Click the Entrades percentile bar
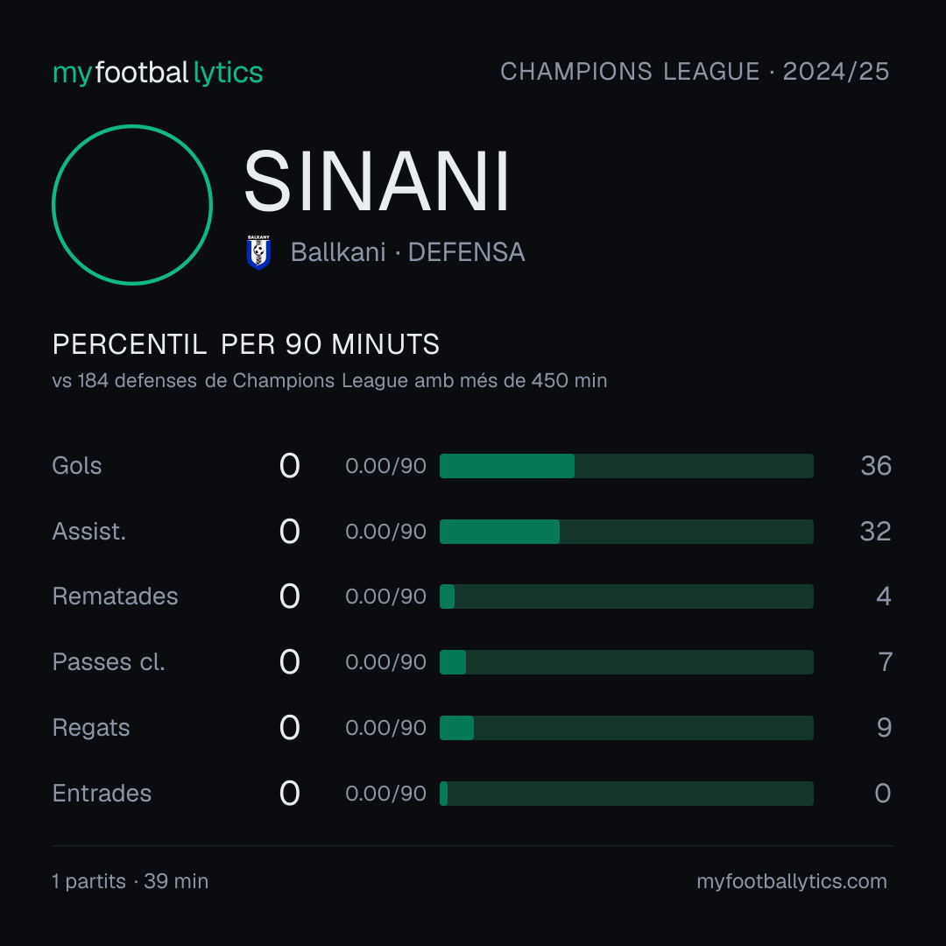The width and height of the screenshot is (946, 946). tap(626, 794)
